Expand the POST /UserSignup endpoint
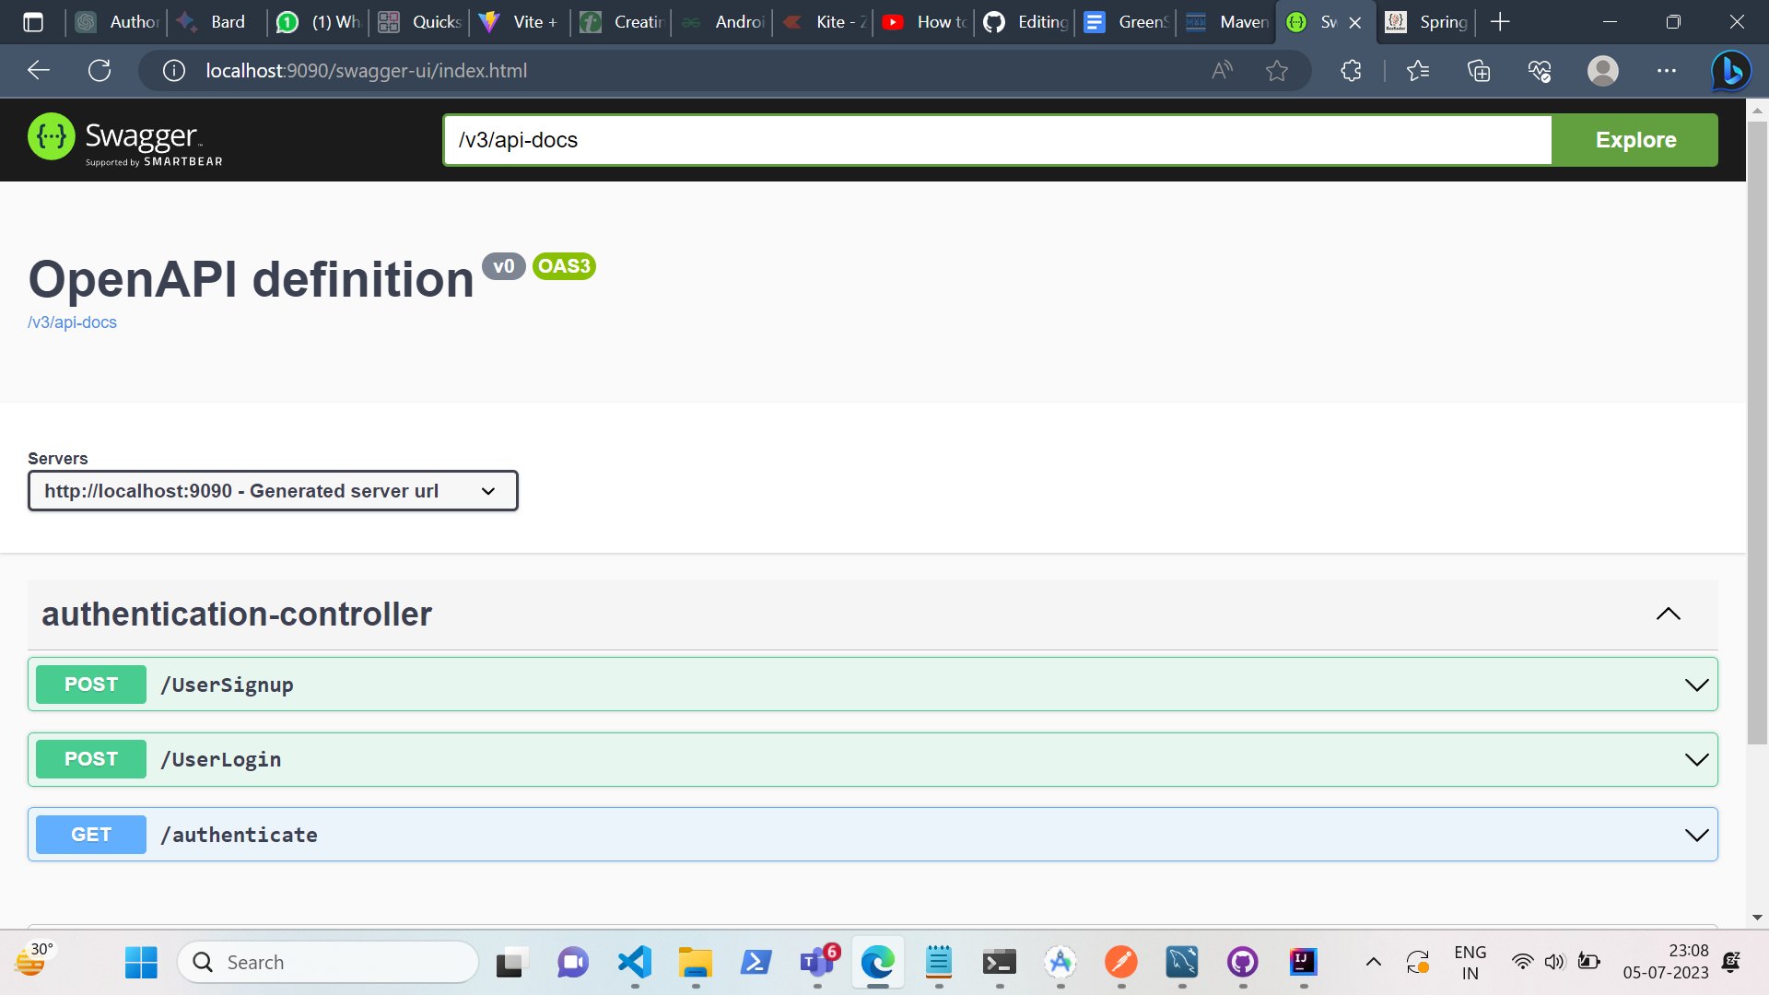The image size is (1769, 995). coord(1696,685)
